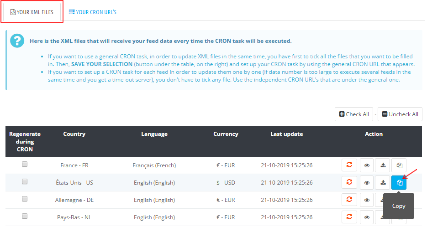Viewport: 427px width, 227px height.
Task: Tick the France - FR regenerate checkbox
Action: pos(25,164)
